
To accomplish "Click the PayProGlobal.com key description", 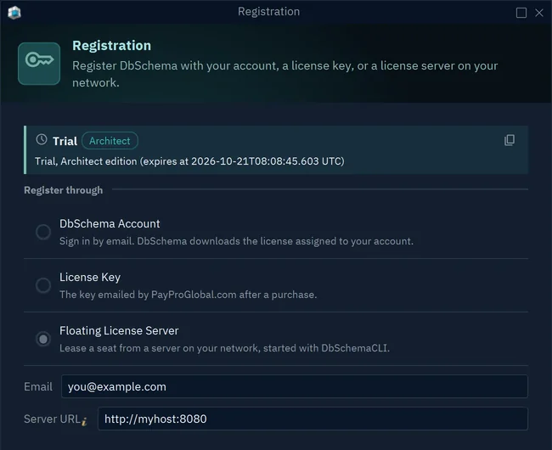I will pyautogui.click(x=188, y=295).
